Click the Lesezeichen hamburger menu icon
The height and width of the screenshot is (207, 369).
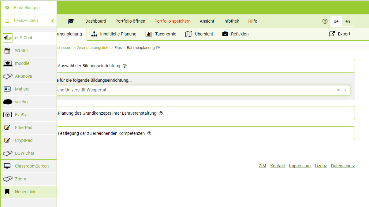(7, 21)
